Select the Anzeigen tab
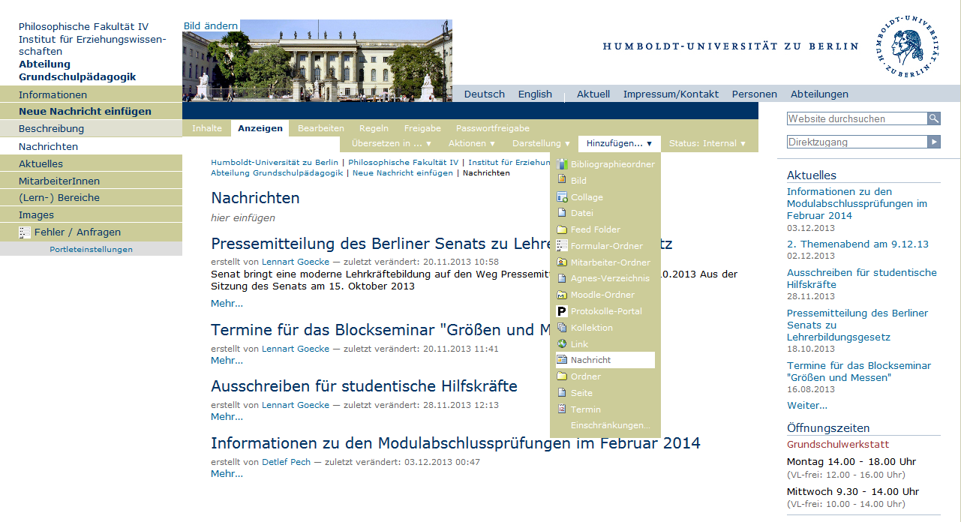The height and width of the screenshot is (522, 961). pyautogui.click(x=260, y=128)
